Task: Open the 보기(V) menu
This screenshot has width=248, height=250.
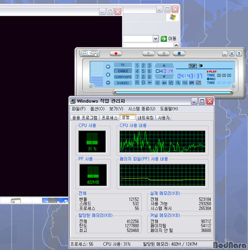Action: tap(116, 109)
